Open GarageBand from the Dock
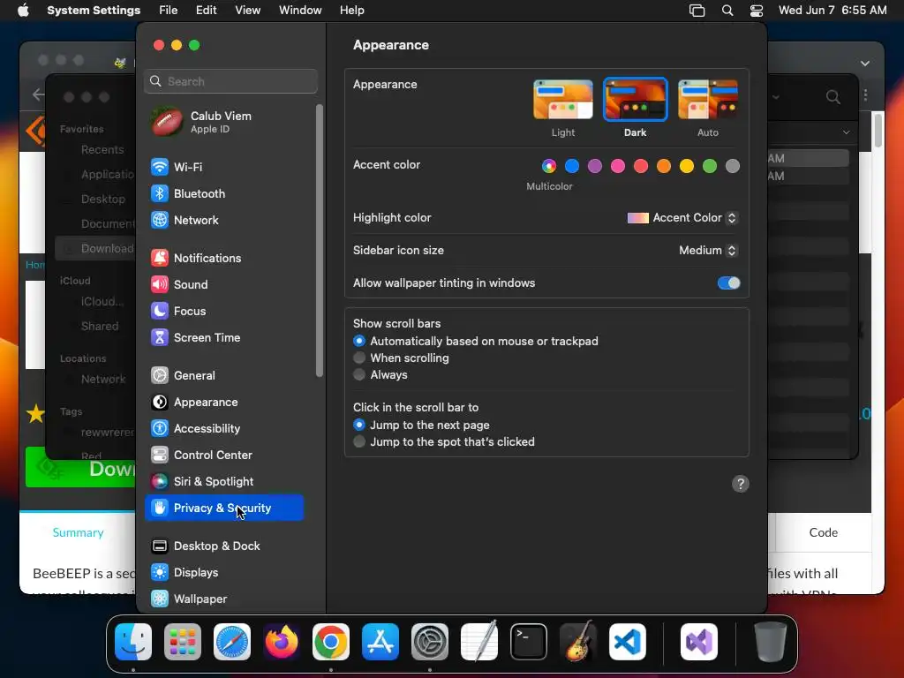 pyautogui.click(x=578, y=642)
